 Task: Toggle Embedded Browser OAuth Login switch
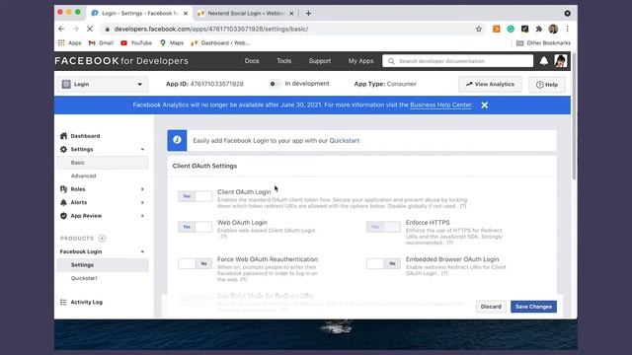click(x=383, y=263)
